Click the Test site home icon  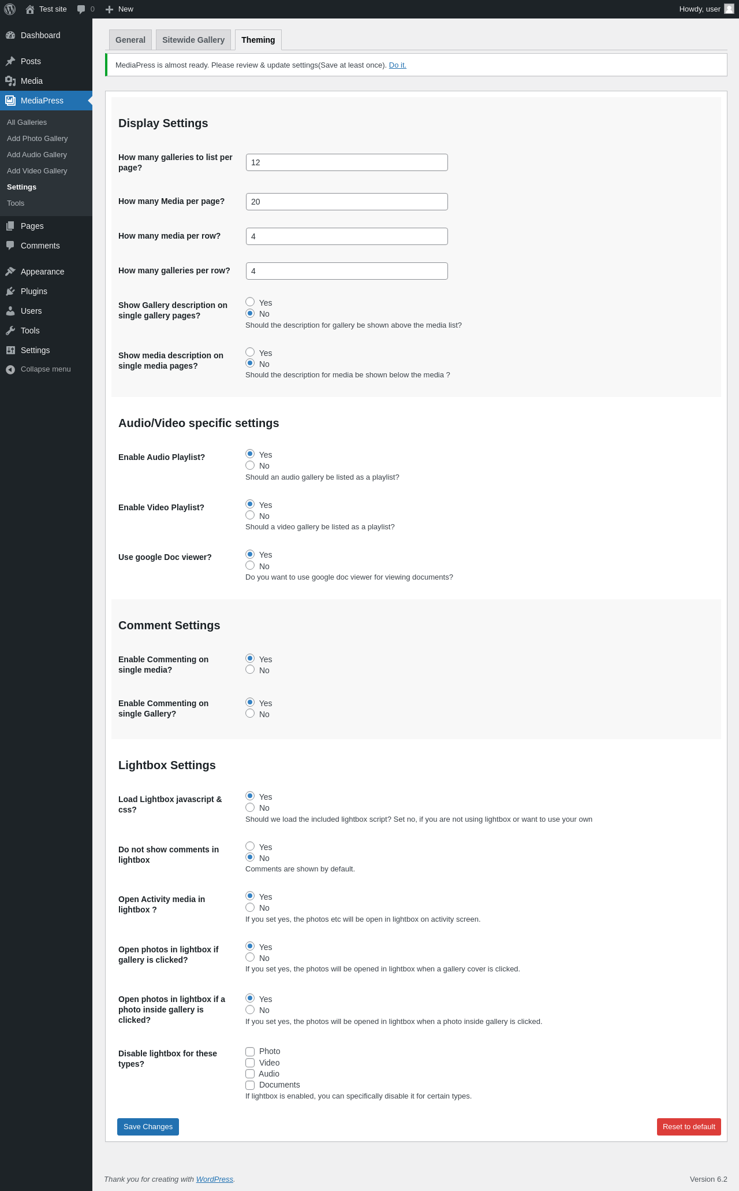[30, 9]
